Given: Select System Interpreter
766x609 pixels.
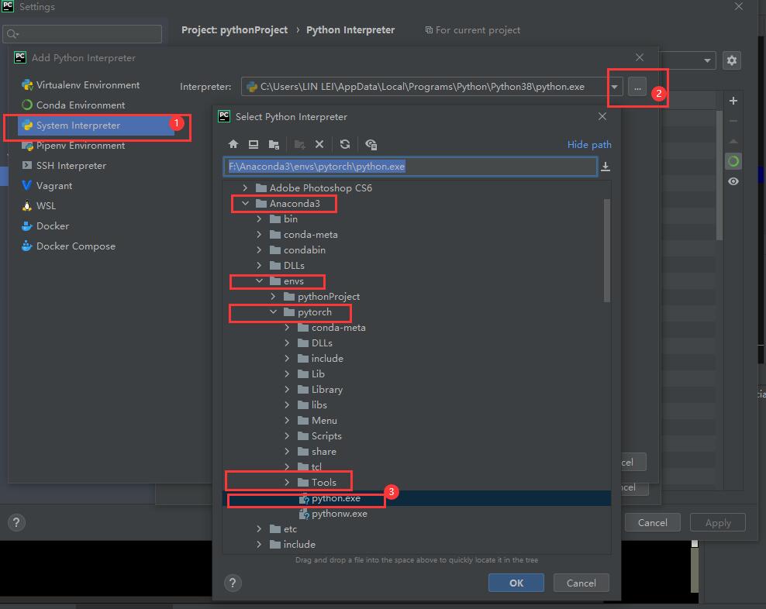Looking at the screenshot, I should tap(96, 126).
